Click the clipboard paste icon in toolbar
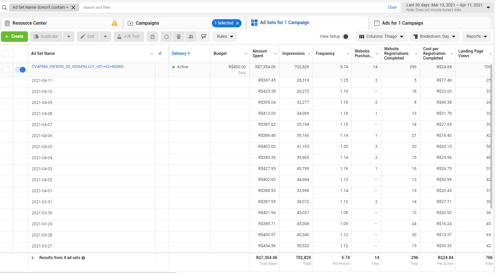The width and height of the screenshot is (495, 273). (152, 37)
